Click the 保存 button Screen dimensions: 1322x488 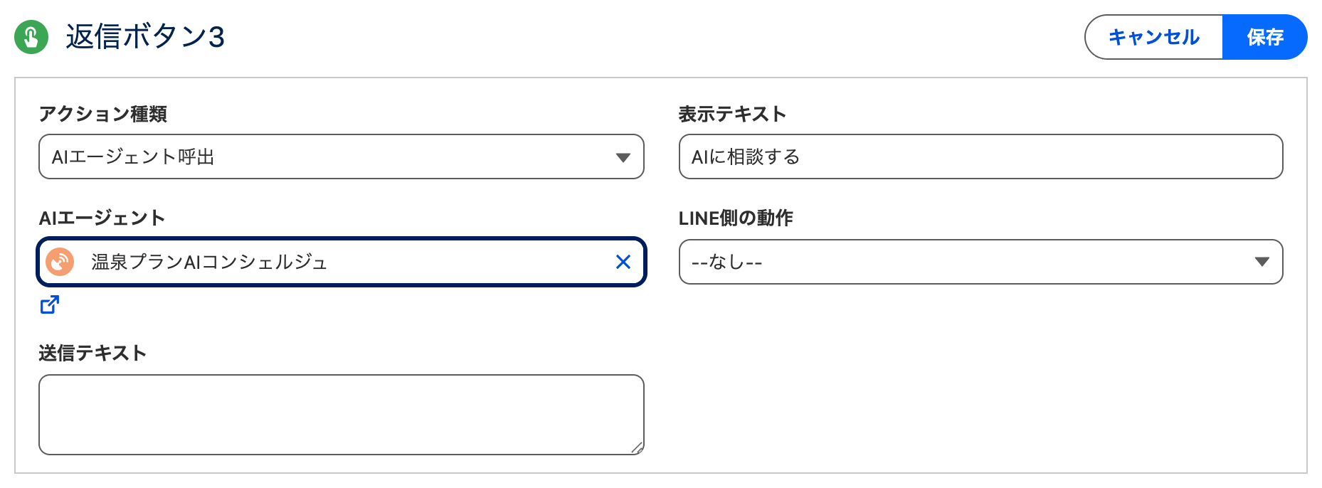point(1265,37)
